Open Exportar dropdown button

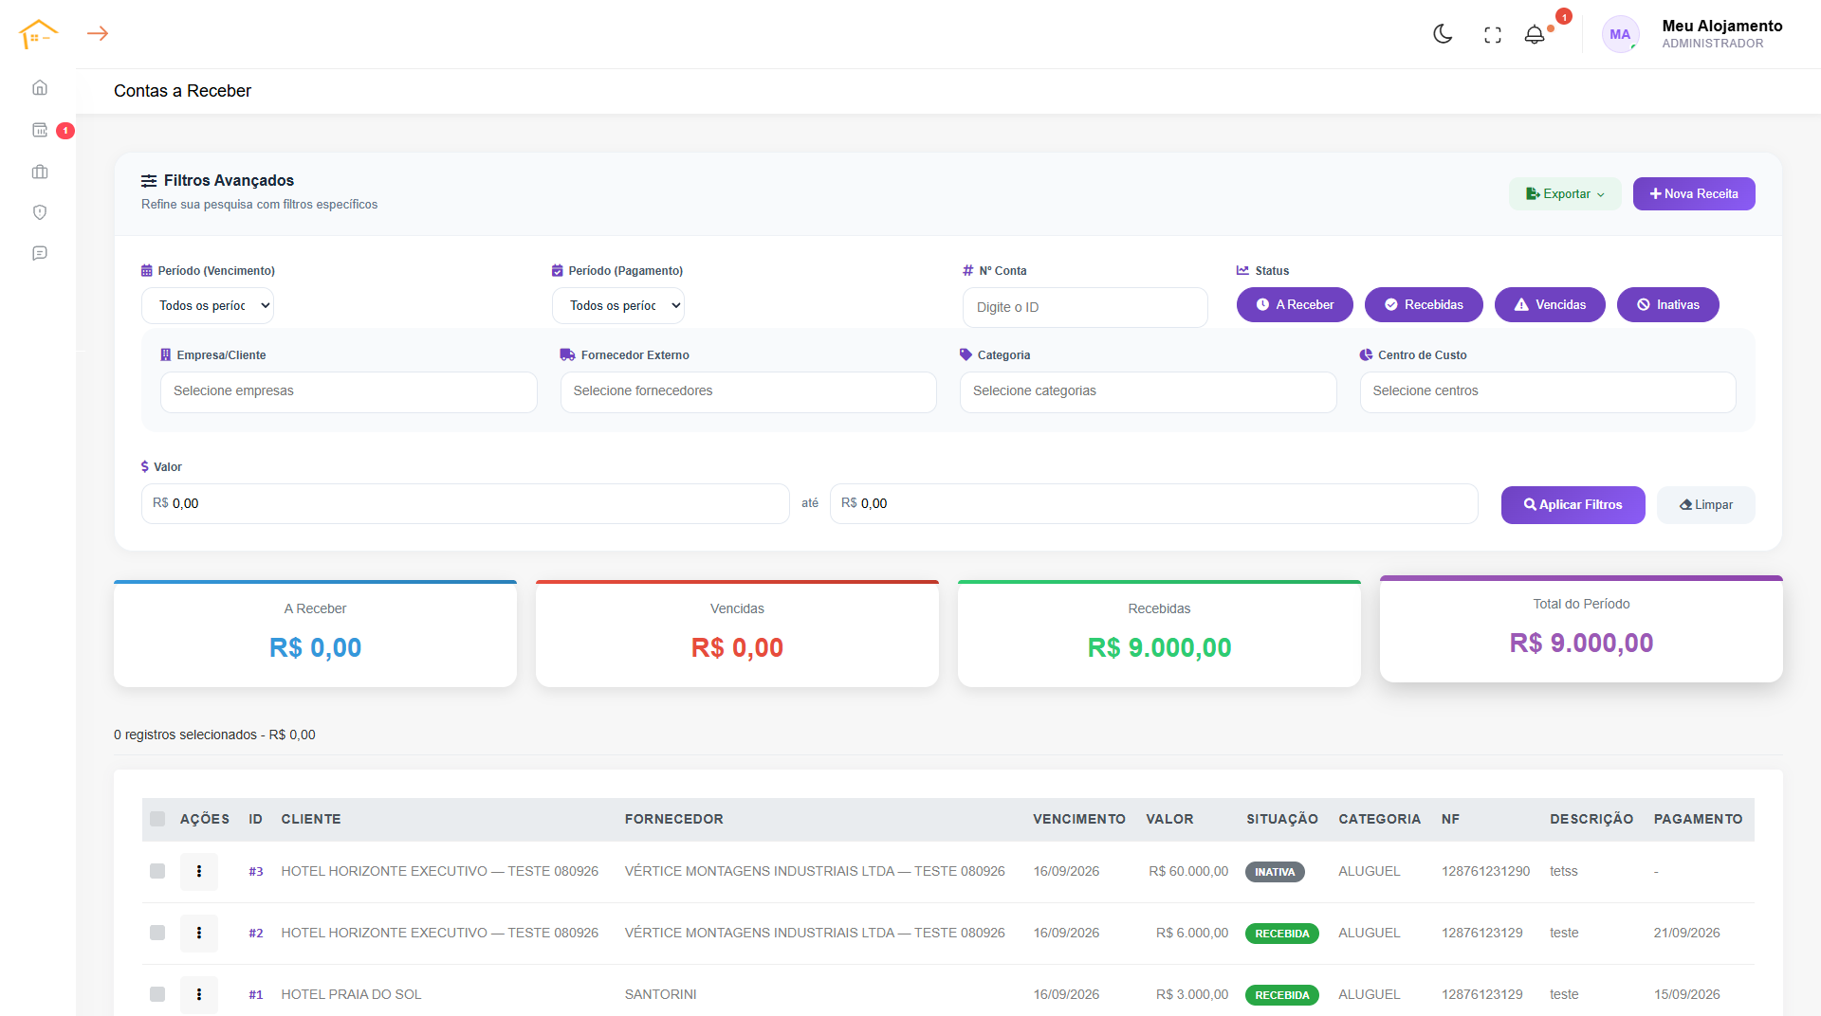pos(1565,193)
